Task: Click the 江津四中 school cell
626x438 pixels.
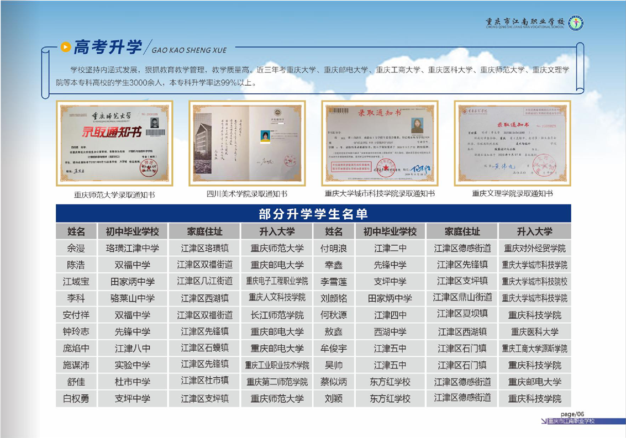Action: 390,315
